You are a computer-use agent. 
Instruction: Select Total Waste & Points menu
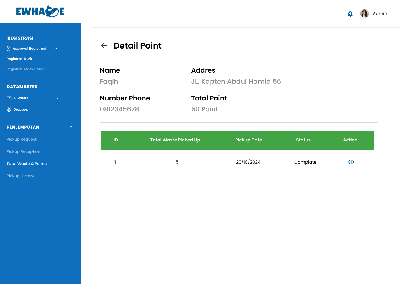(27, 164)
